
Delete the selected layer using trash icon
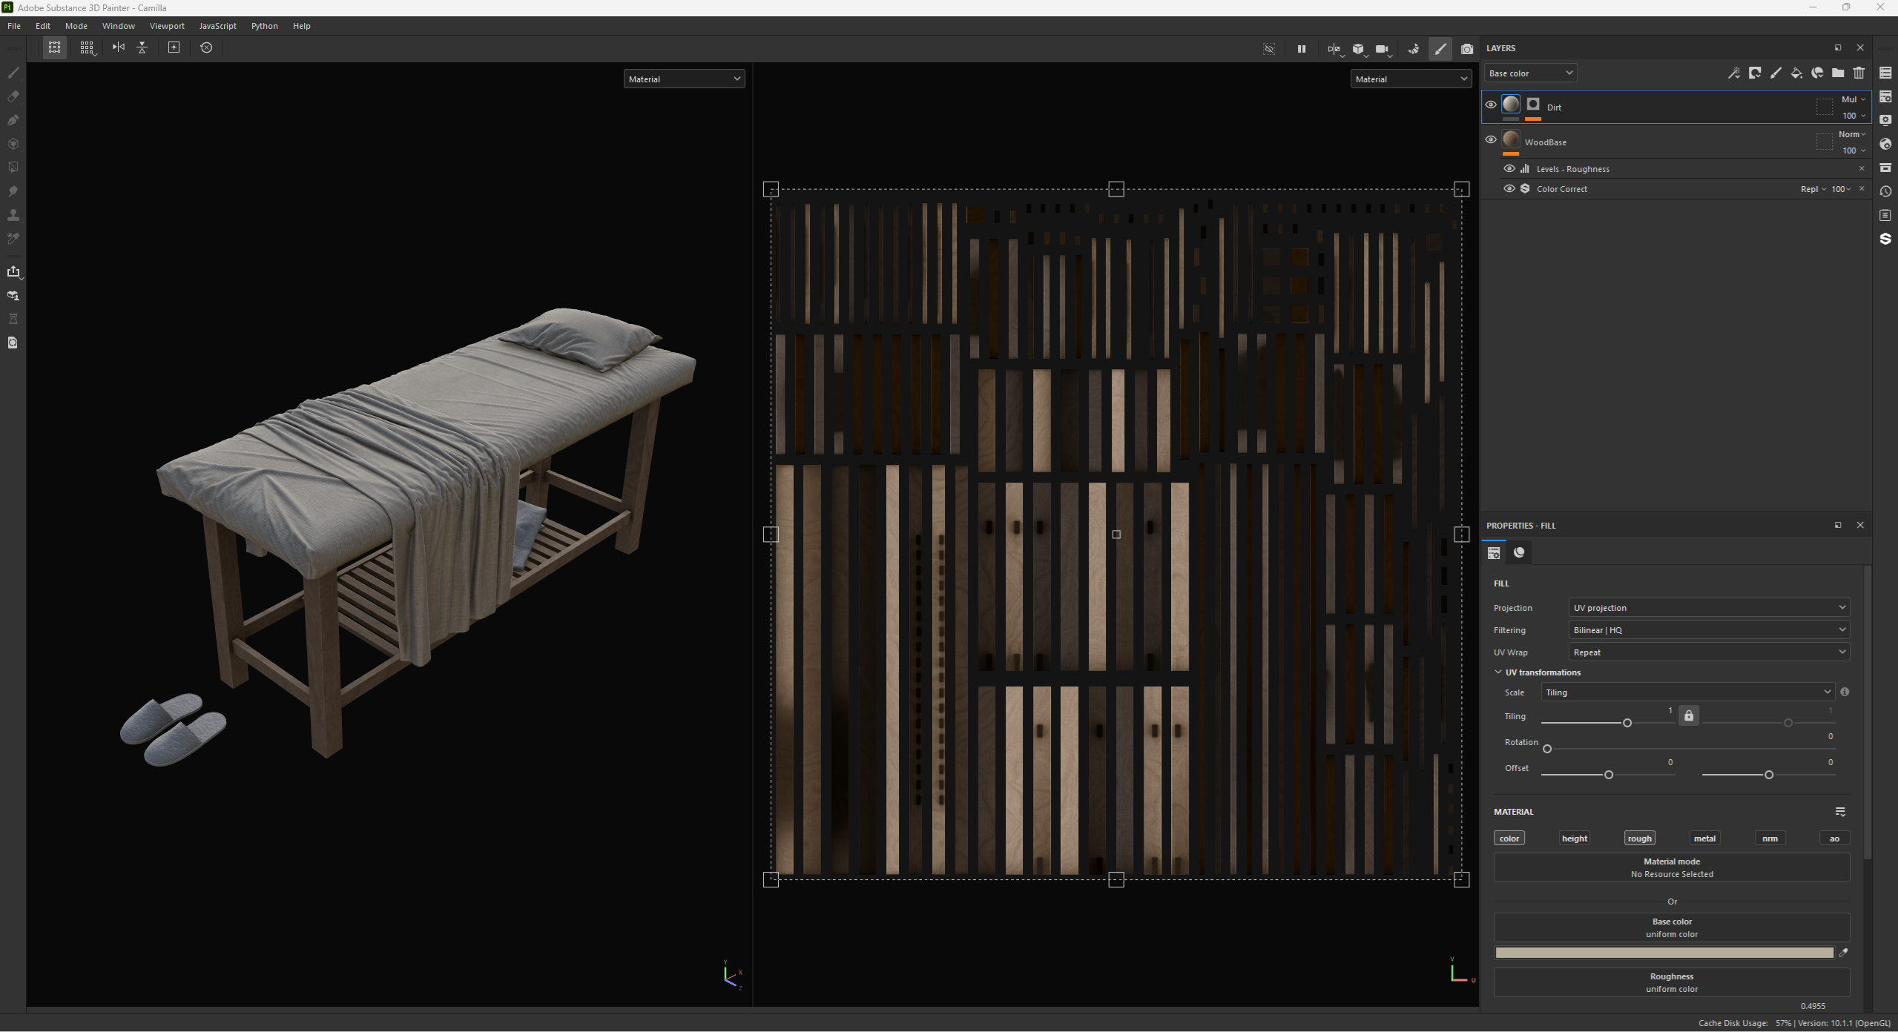[1859, 73]
